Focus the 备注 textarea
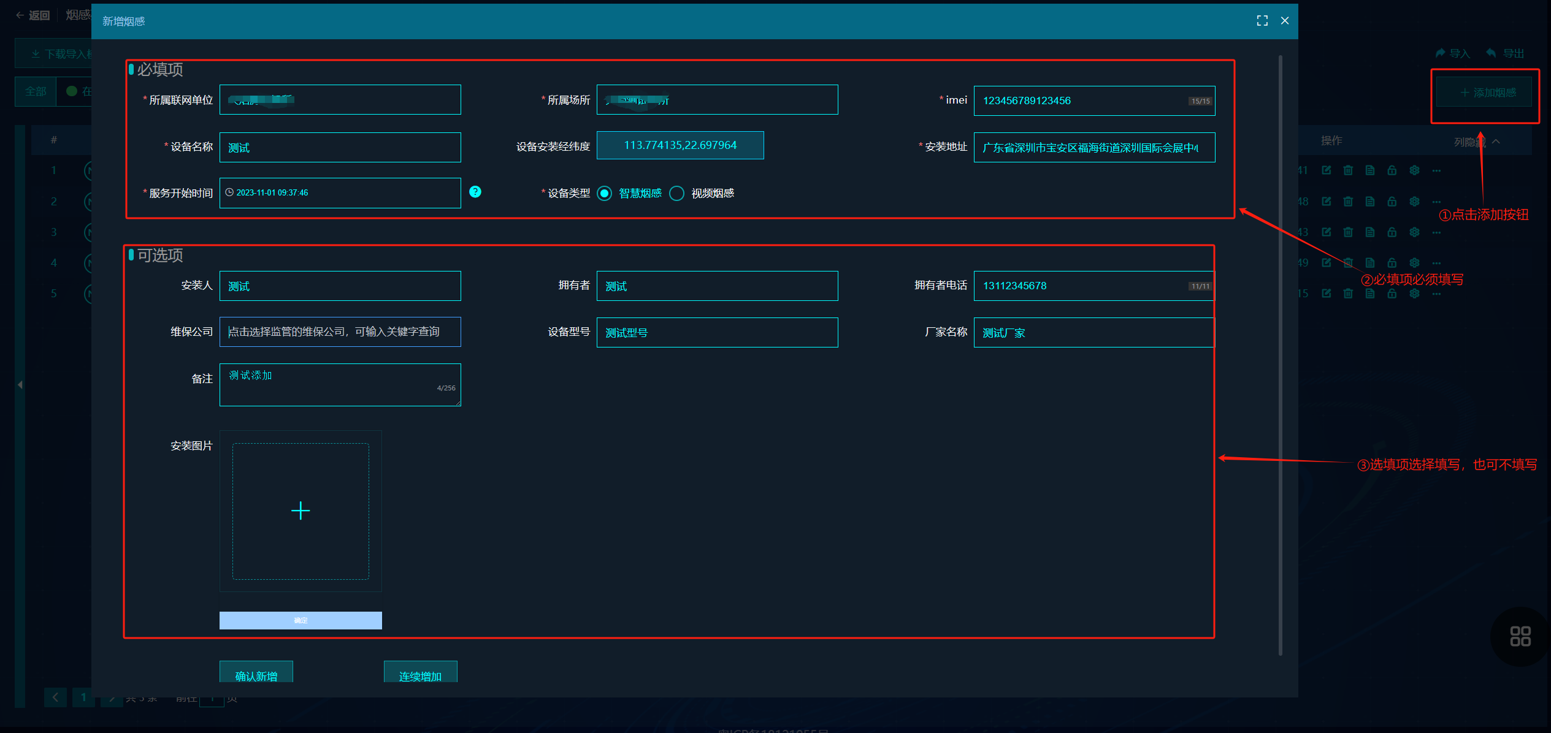Screen dimensions: 1551x733 click(340, 385)
